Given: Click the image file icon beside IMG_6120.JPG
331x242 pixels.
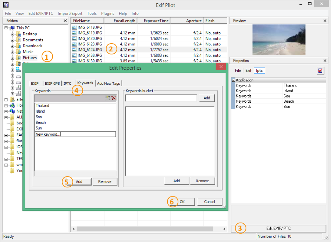Looking at the screenshot, I should (x=74, y=38).
